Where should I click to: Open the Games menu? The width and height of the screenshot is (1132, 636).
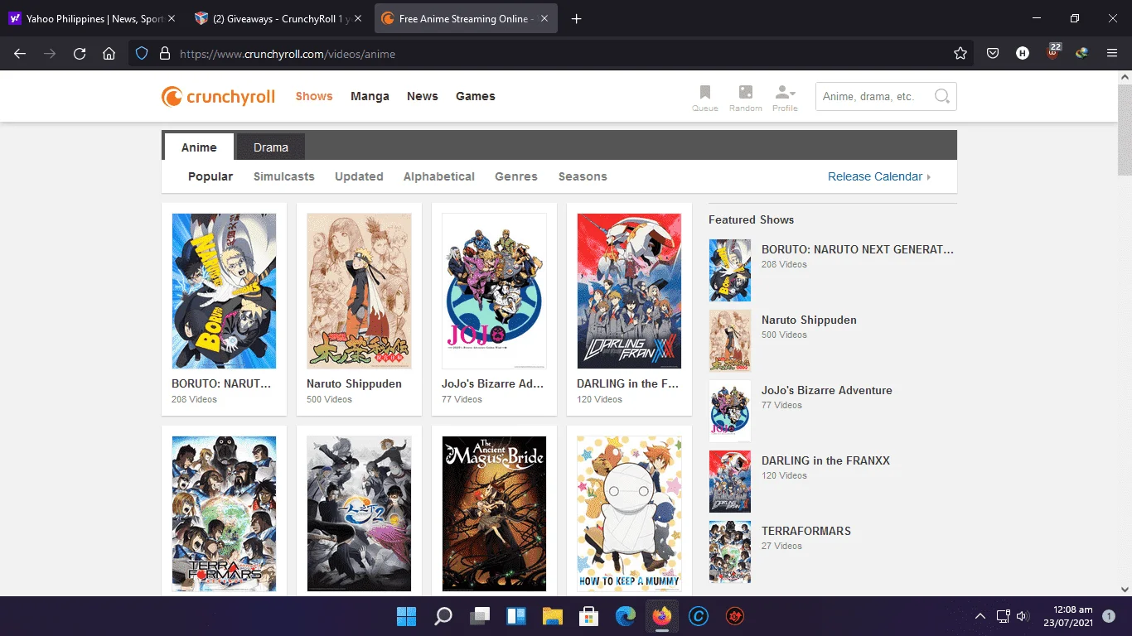476,96
